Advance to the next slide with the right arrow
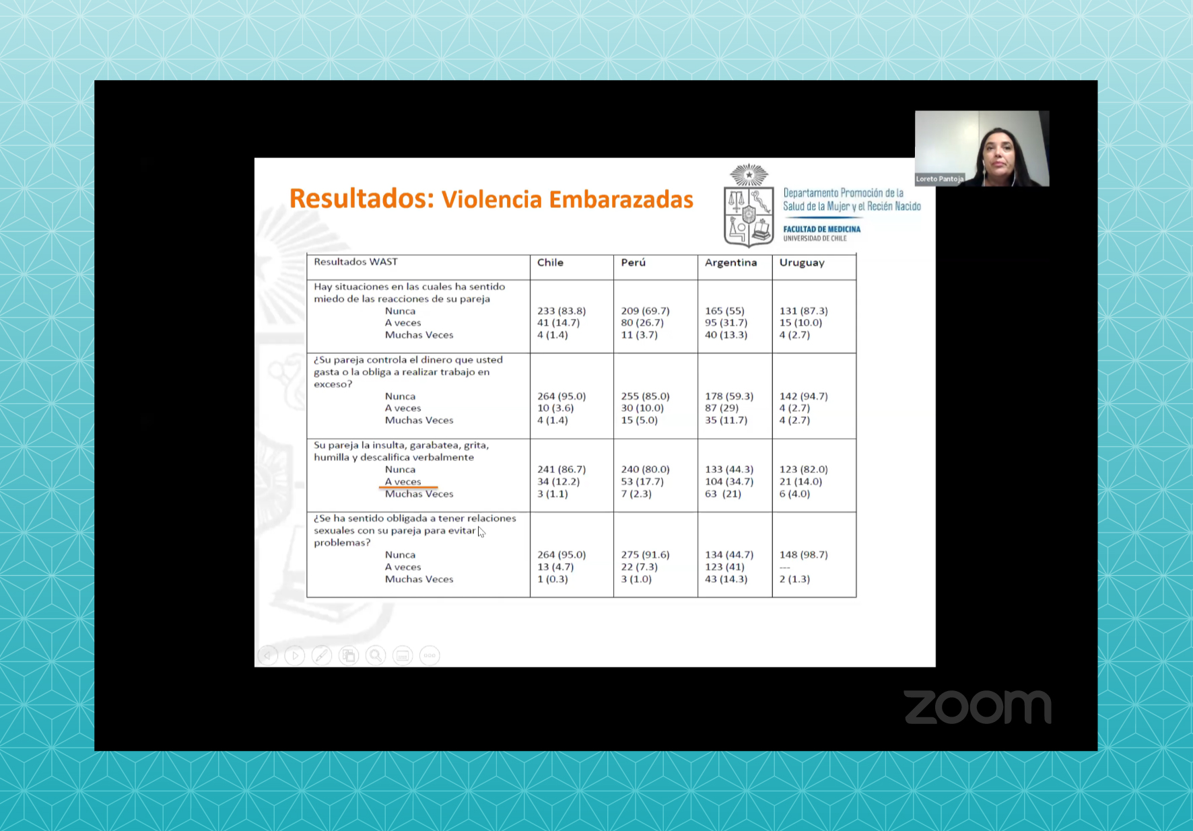Image resolution: width=1193 pixels, height=831 pixels. tap(295, 655)
